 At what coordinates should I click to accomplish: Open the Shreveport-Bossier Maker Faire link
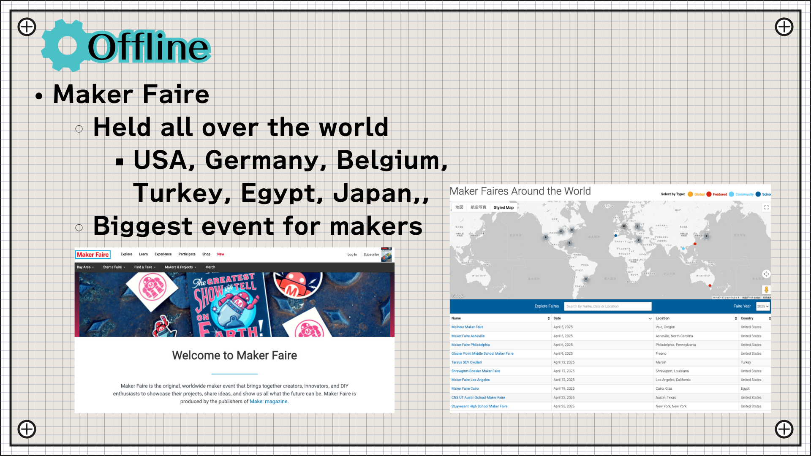tap(476, 371)
